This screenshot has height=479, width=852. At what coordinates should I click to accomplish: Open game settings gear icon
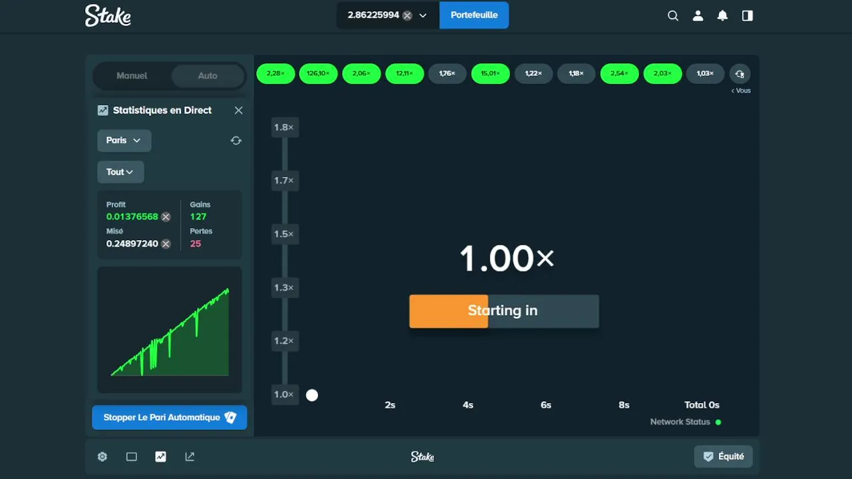102,456
